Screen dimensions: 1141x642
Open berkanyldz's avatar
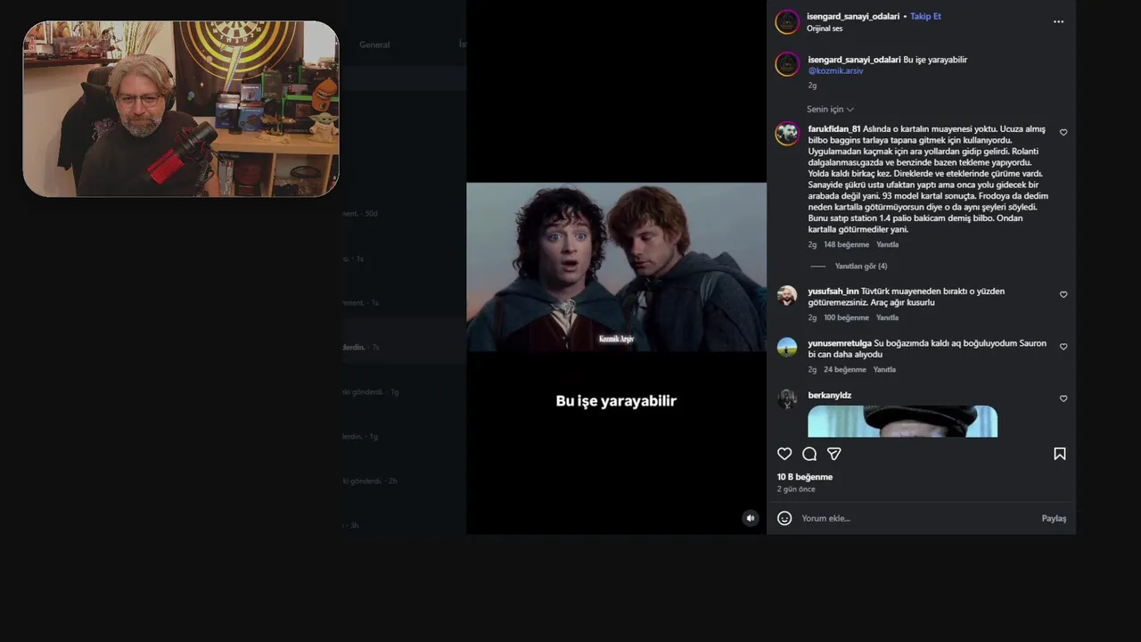pyautogui.click(x=787, y=399)
